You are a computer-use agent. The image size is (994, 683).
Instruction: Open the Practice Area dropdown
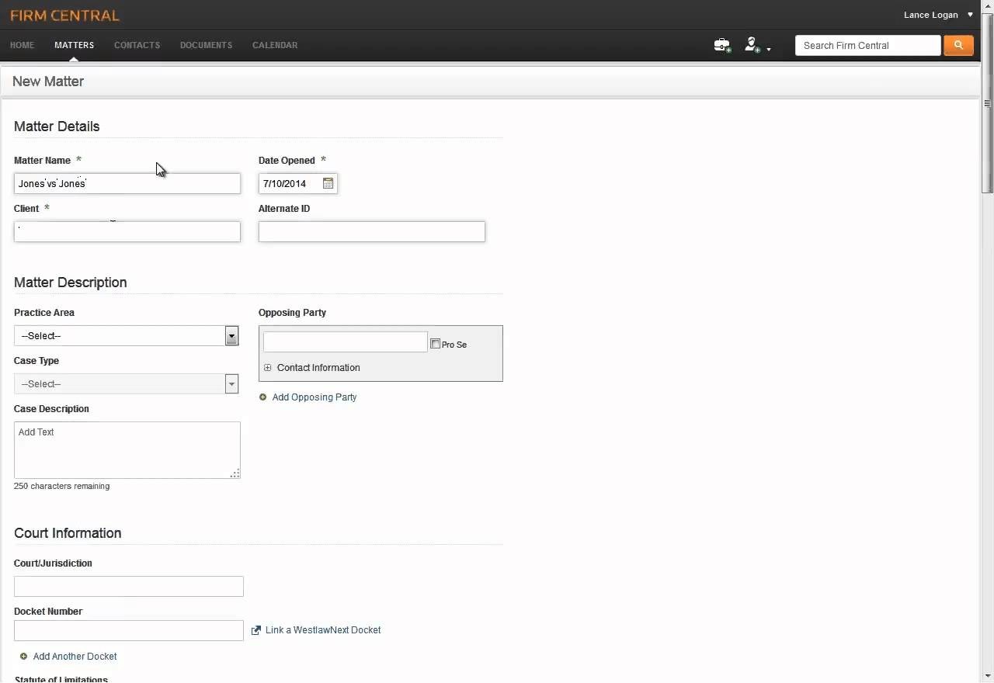pyautogui.click(x=231, y=336)
